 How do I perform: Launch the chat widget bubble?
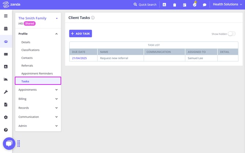9,143
